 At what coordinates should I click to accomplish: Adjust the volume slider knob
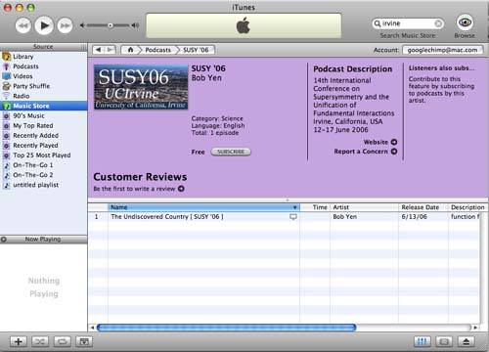(111, 25)
